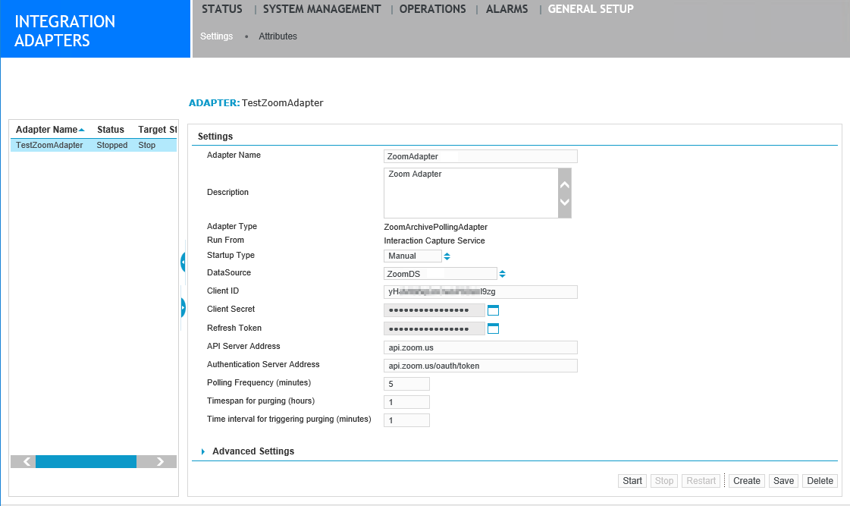Delete the selected adapter

click(820, 481)
